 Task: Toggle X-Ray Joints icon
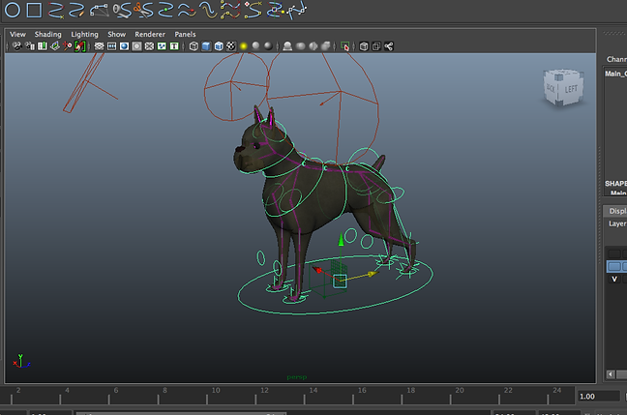click(x=389, y=46)
